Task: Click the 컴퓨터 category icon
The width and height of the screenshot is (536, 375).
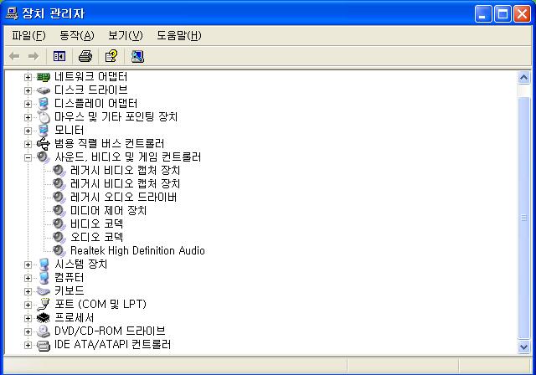Action: tap(44, 278)
